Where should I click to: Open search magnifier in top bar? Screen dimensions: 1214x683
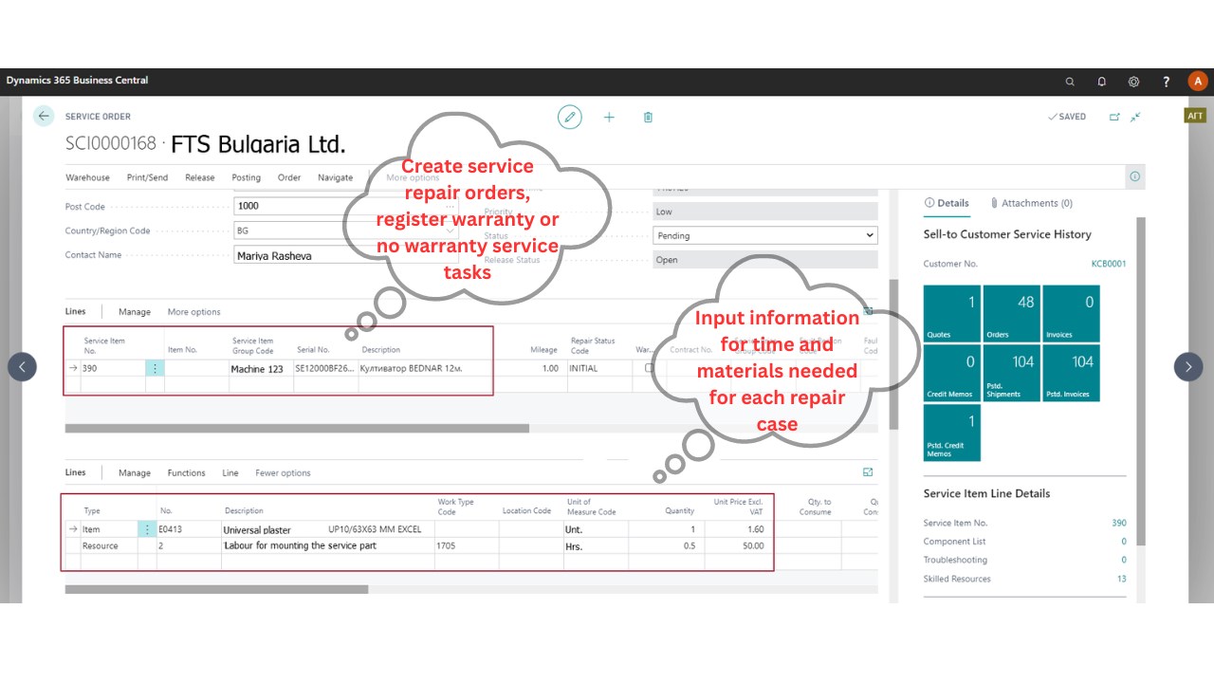pos(1070,82)
